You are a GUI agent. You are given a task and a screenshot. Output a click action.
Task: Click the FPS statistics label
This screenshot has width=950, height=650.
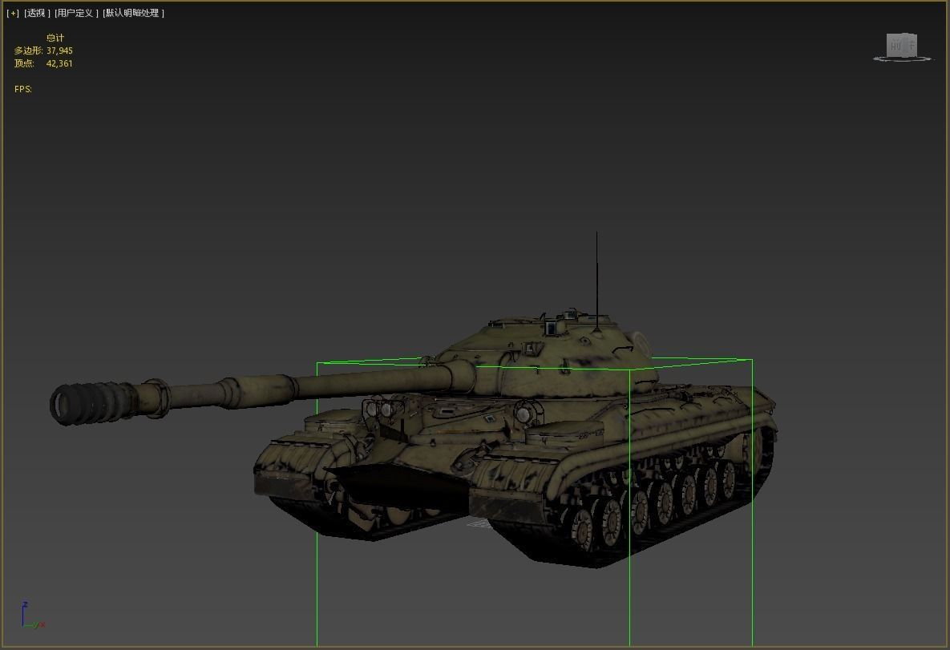coord(23,89)
